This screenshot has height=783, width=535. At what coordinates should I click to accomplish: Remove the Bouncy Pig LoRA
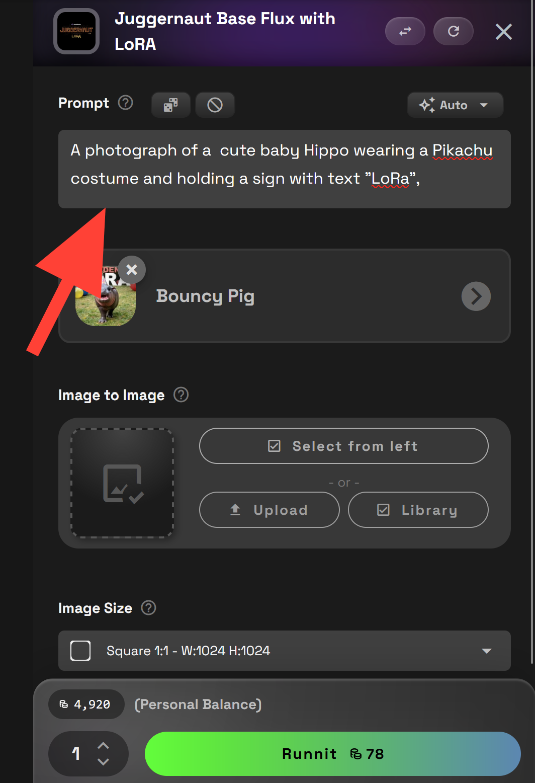132,270
